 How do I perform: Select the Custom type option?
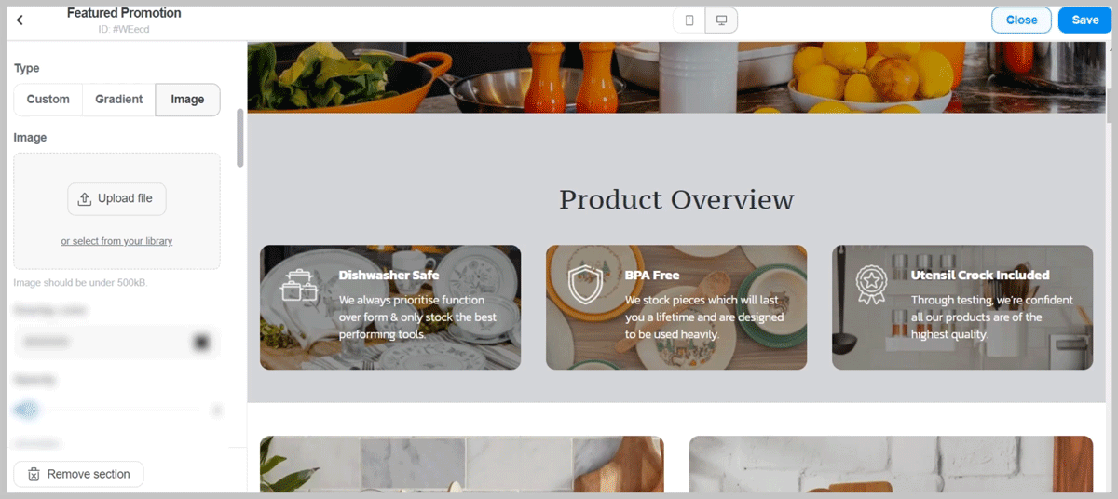pyautogui.click(x=48, y=100)
